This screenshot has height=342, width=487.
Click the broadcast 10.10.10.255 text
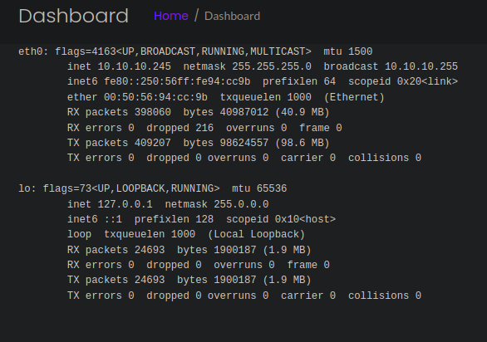pos(391,66)
